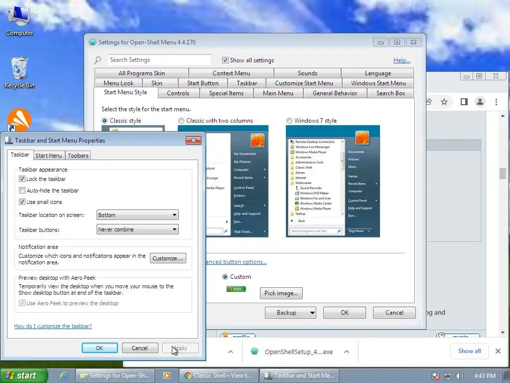Switch to the Toolbars tab
The height and width of the screenshot is (383, 510).
coord(78,156)
